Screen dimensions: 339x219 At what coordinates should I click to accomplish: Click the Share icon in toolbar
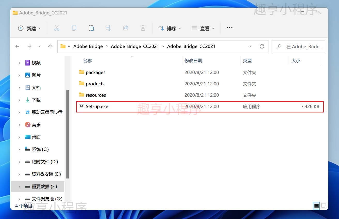(x=126, y=28)
